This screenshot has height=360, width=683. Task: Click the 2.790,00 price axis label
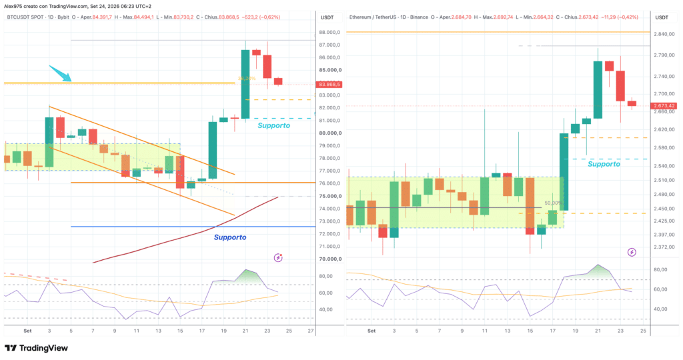pos(664,55)
